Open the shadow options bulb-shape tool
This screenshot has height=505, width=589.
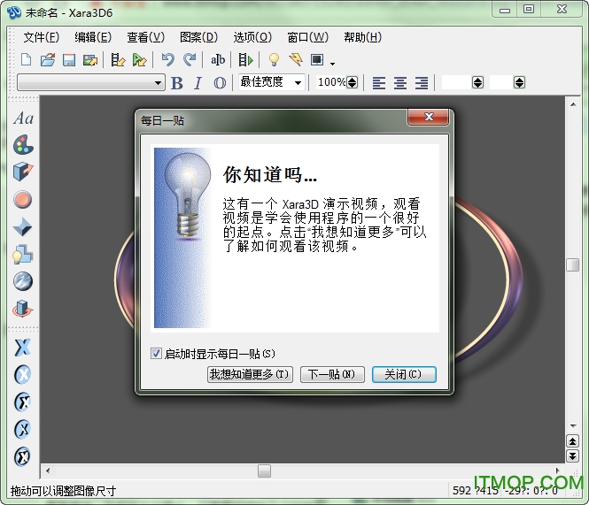pyautogui.click(x=22, y=254)
